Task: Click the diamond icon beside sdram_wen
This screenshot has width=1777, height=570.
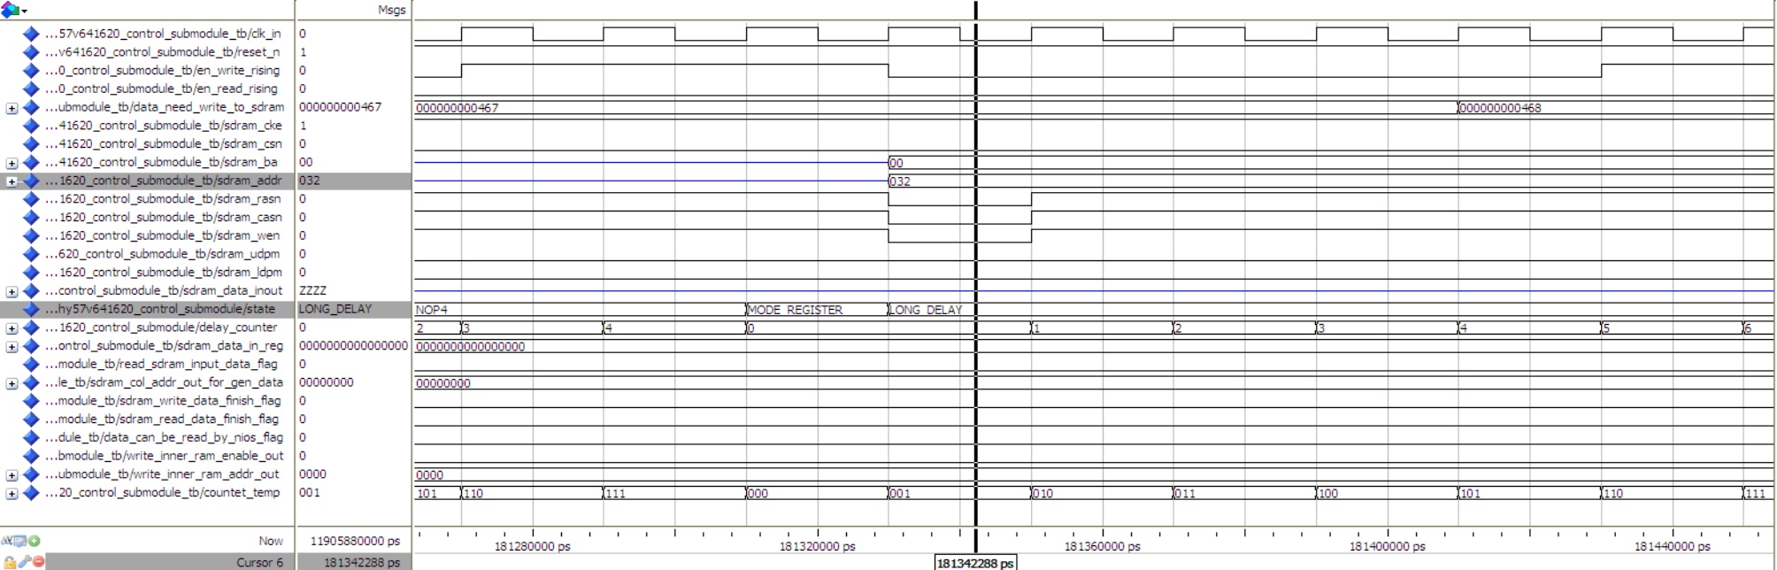Action: point(31,235)
